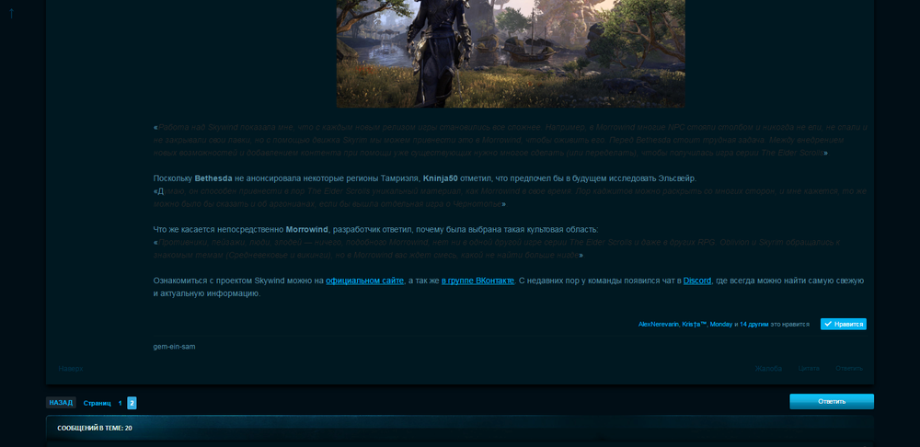Click the "gem-ein-sam" signature text
This screenshot has width=920, height=447.
(174, 347)
